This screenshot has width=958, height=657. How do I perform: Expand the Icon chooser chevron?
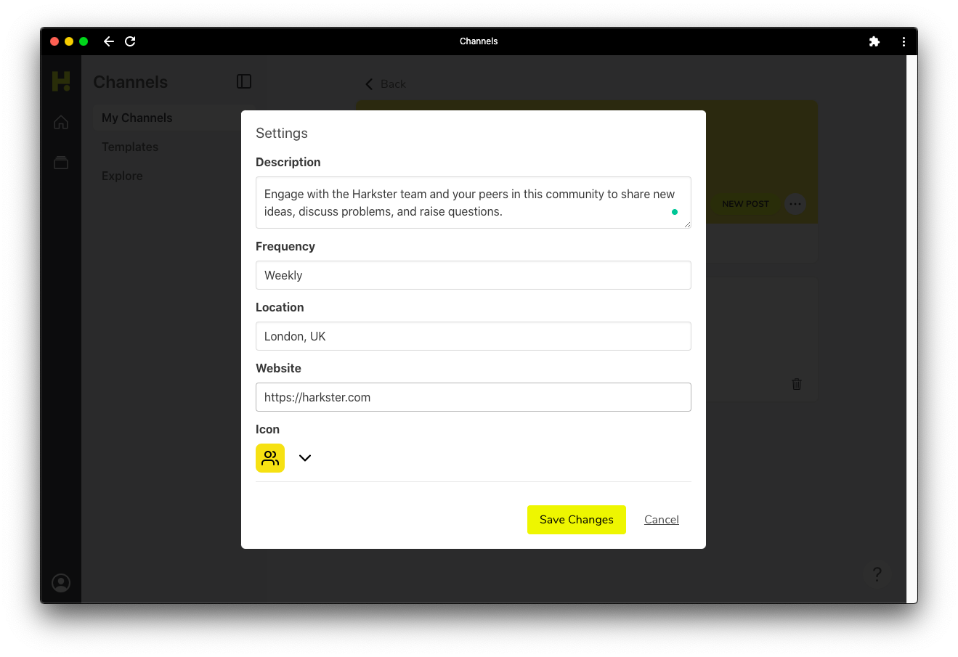click(305, 458)
